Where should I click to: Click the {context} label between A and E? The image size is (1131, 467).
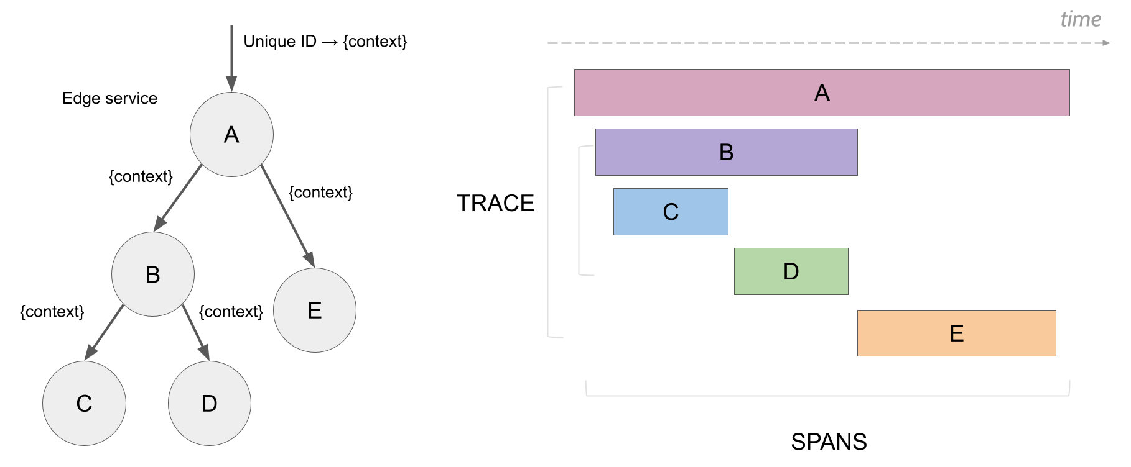pos(320,193)
